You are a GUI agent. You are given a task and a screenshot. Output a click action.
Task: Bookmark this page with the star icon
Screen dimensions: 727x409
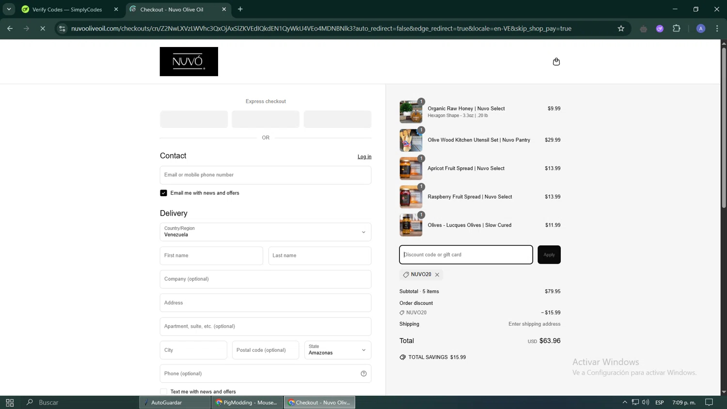click(621, 29)
